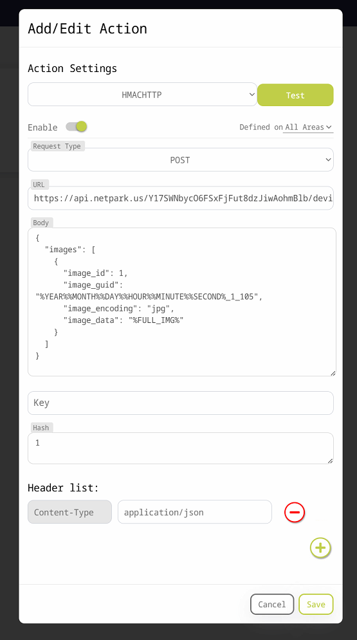Save the action settings
This screenshot has height=640, width=357.
coord(316,604)
